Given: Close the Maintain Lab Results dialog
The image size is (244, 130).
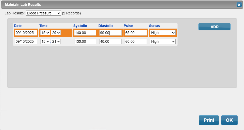Looking at the screenshot, I should (x=239, y=5).
